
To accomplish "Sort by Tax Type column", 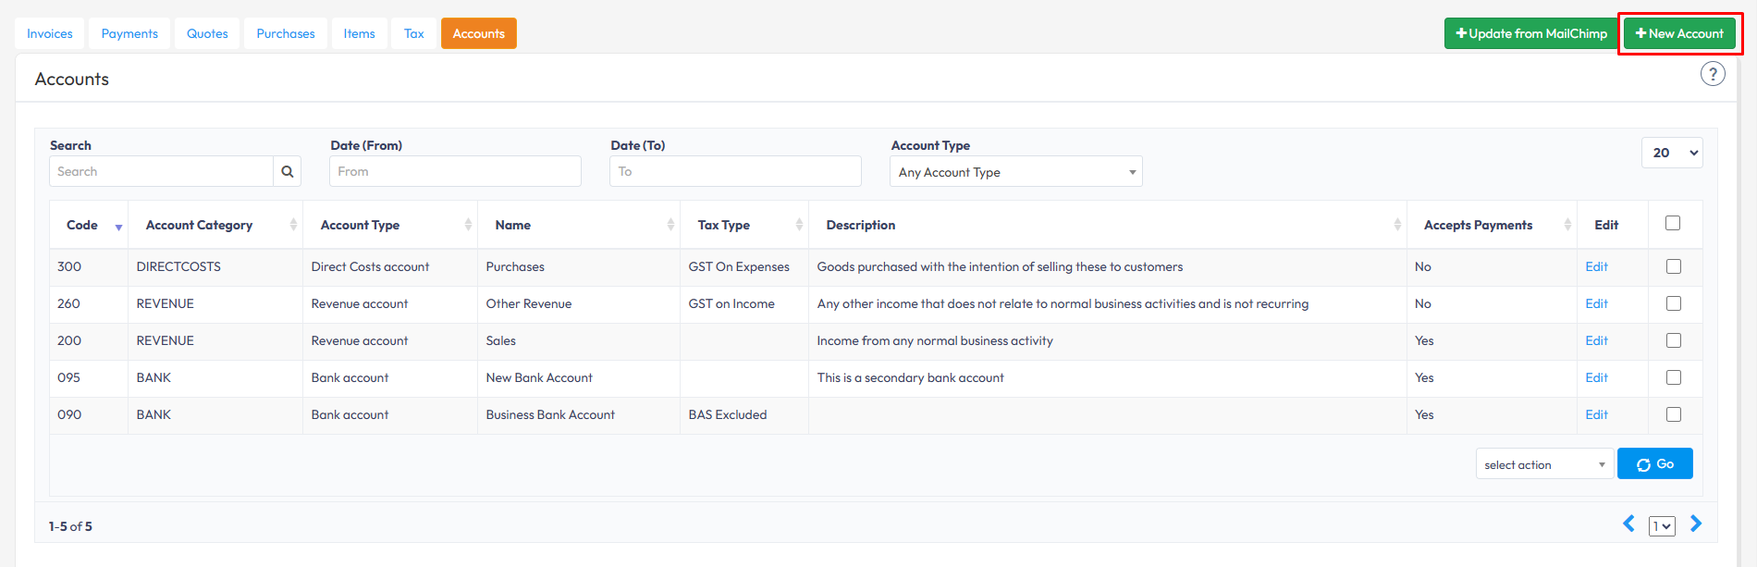I will [x=744, y=225].
